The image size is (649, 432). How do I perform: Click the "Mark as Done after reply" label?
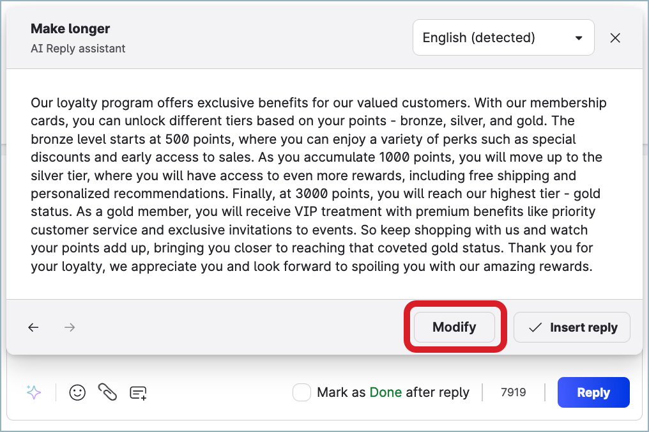(x=393, y=392)
